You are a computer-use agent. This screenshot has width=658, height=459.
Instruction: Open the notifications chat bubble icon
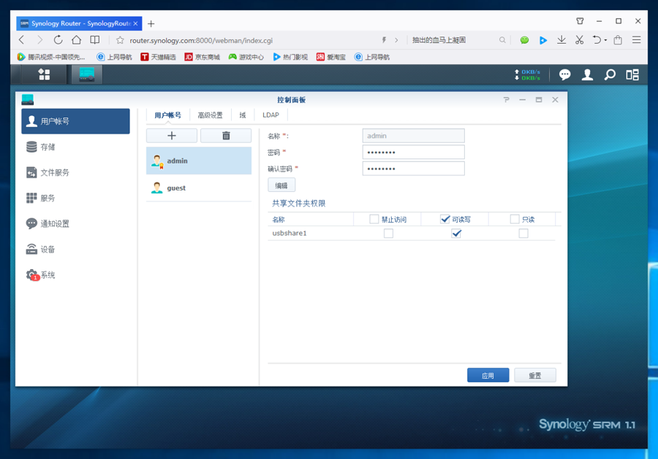point(564,74)
